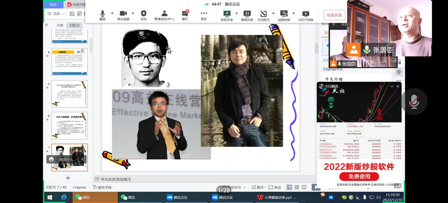Switch to slide sorter grid view

coord(297,187)
